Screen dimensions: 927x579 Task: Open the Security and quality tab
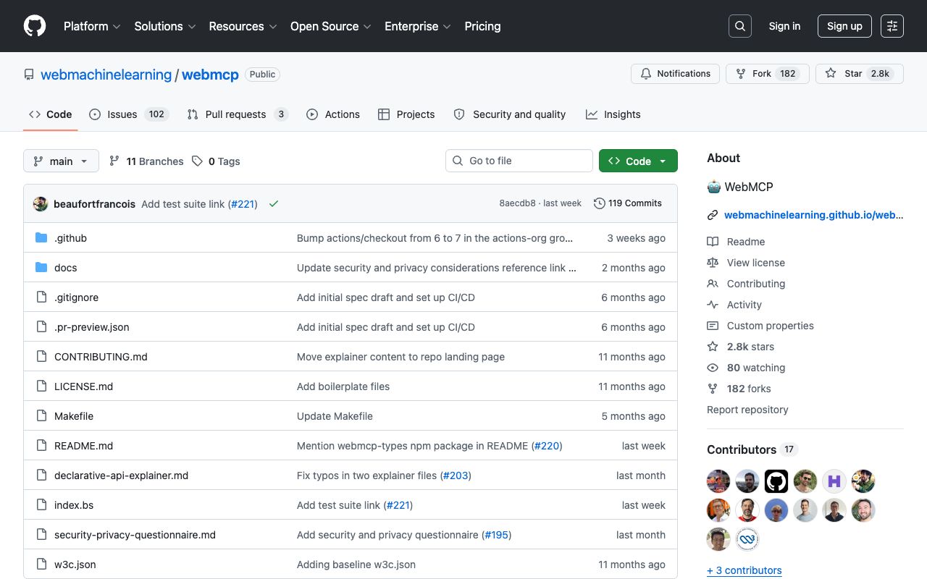(x=510, y=114)
